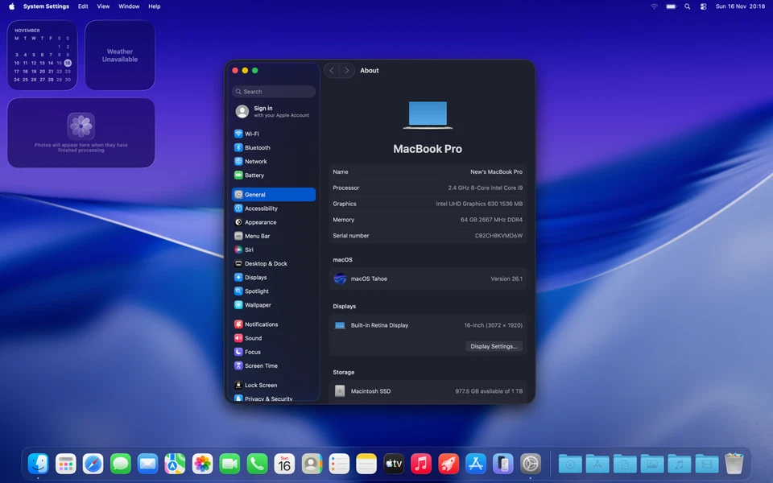Click the macOS Tahoe version row
This screenshot has height=483, width=773.
428,279
